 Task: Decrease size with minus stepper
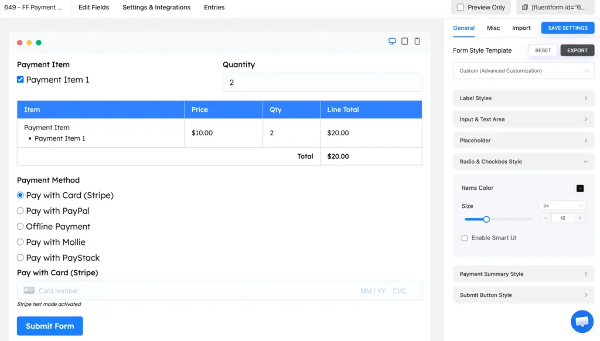(546, 218)
